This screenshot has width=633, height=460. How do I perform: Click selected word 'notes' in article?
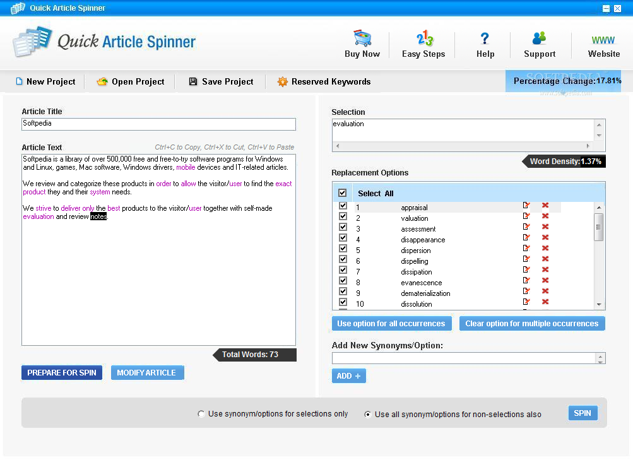tap(98, 216)
